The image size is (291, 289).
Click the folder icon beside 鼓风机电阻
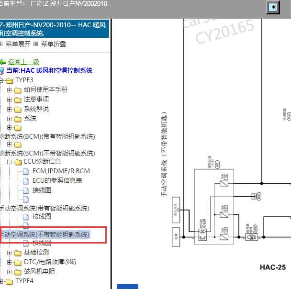coord(18,272)
